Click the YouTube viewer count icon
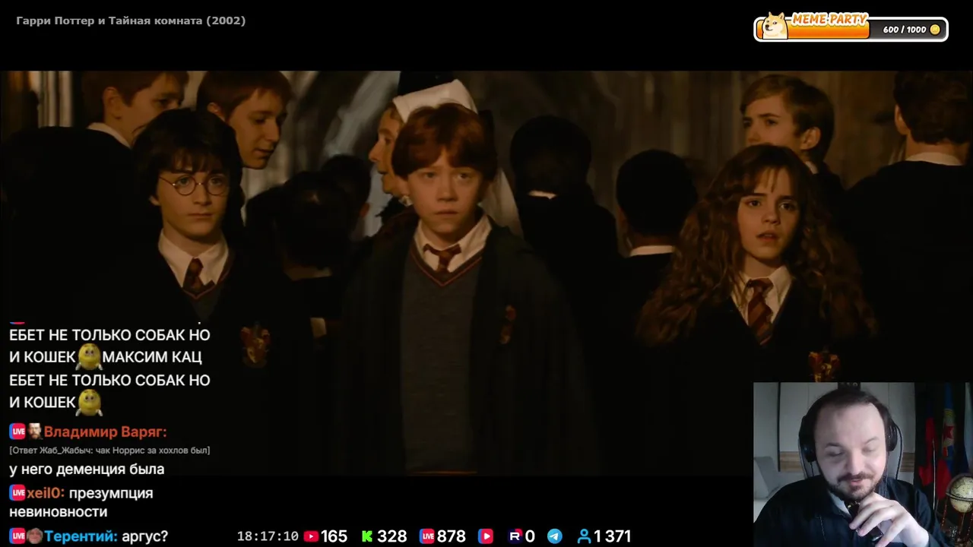The height and width of the screenshot is (547, 973). (311, 536)
